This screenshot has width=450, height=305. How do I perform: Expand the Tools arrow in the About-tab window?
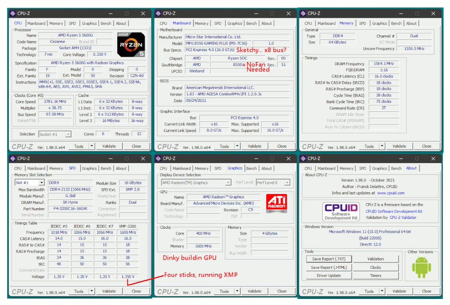382,291
